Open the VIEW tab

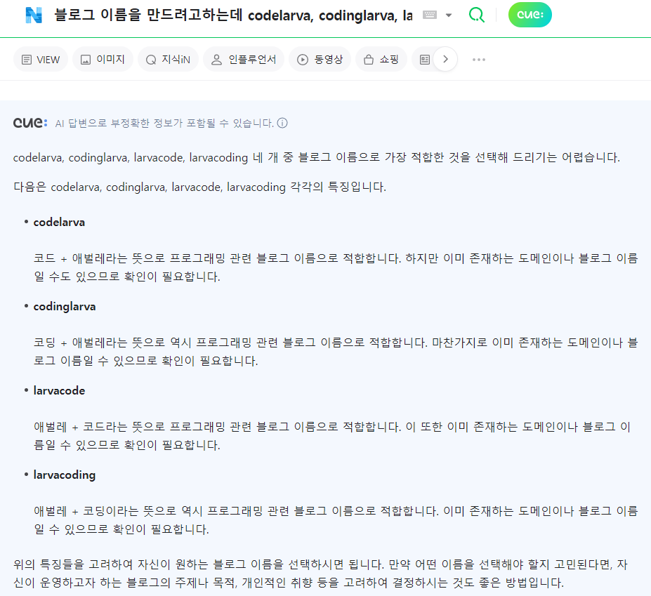pos(41,60)
